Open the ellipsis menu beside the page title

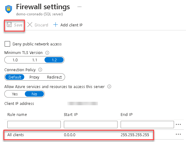(79, 6)
